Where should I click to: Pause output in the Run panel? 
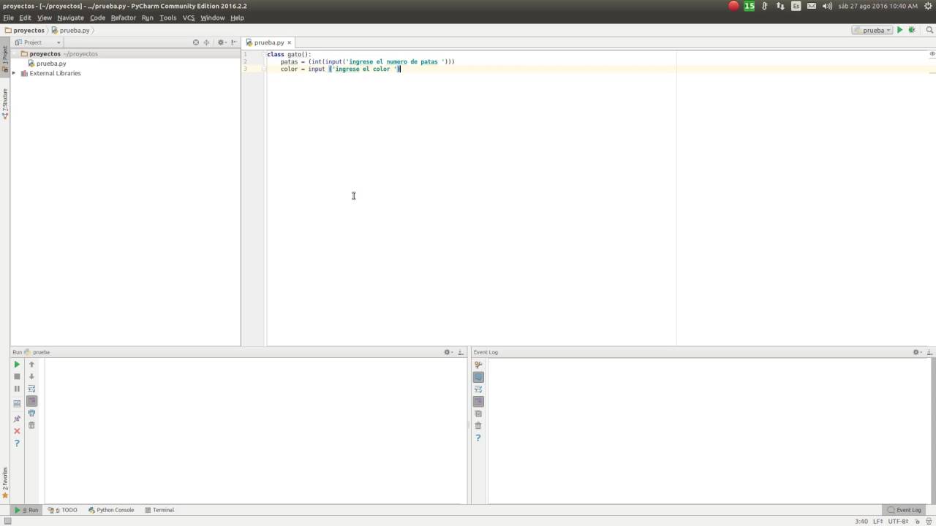pos(17,389)
